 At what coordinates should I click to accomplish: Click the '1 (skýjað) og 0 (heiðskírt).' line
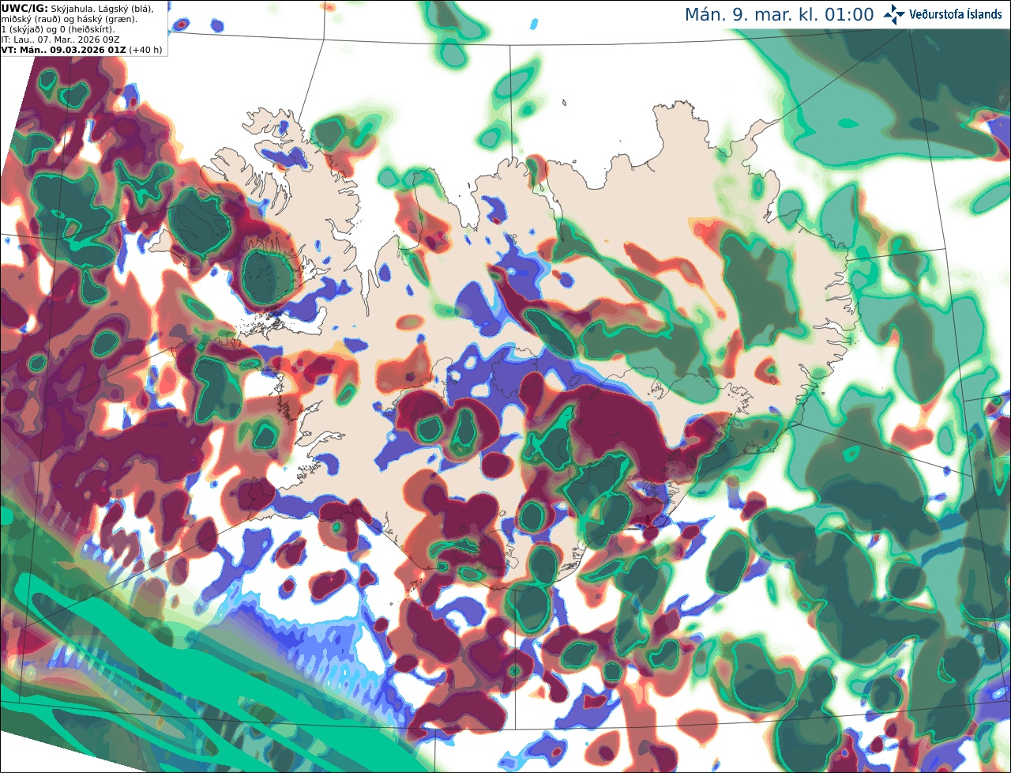pyautogui.click(x=58, y=28)
